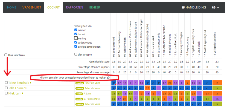Go to the HOME tab
Viewport: 227px width, 109px height.
point(11,7)
